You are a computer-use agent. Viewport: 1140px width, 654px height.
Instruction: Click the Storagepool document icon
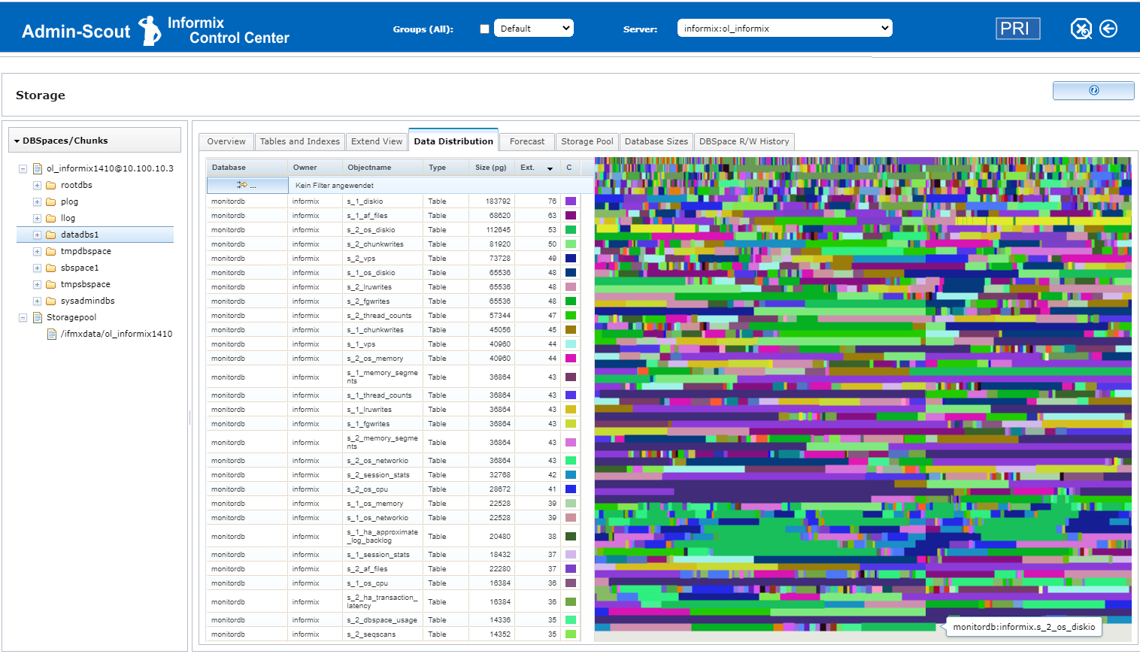coord(37,317)
